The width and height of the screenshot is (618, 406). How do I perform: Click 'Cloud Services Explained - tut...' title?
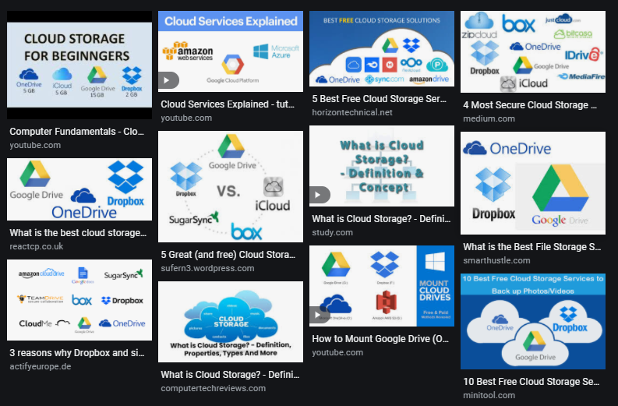click(x=228, y=104)
